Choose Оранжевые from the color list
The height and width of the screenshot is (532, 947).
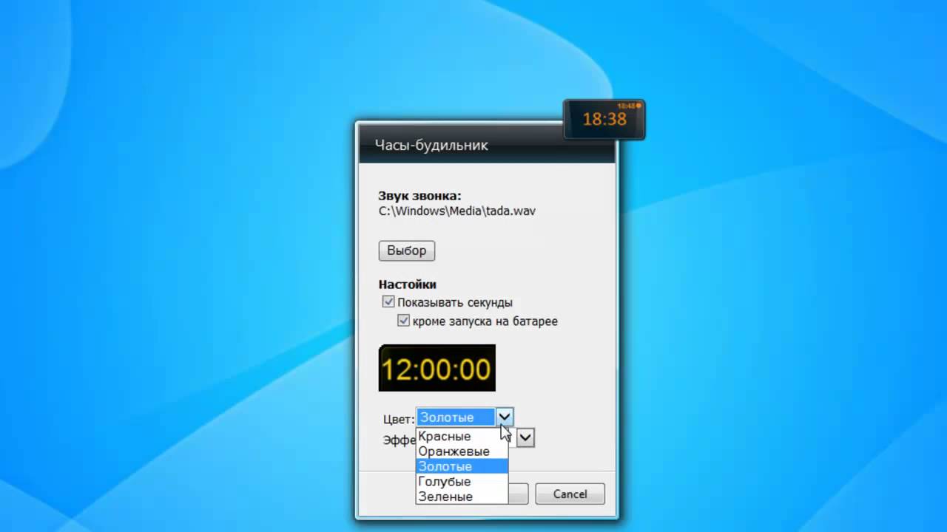[462, 451]
